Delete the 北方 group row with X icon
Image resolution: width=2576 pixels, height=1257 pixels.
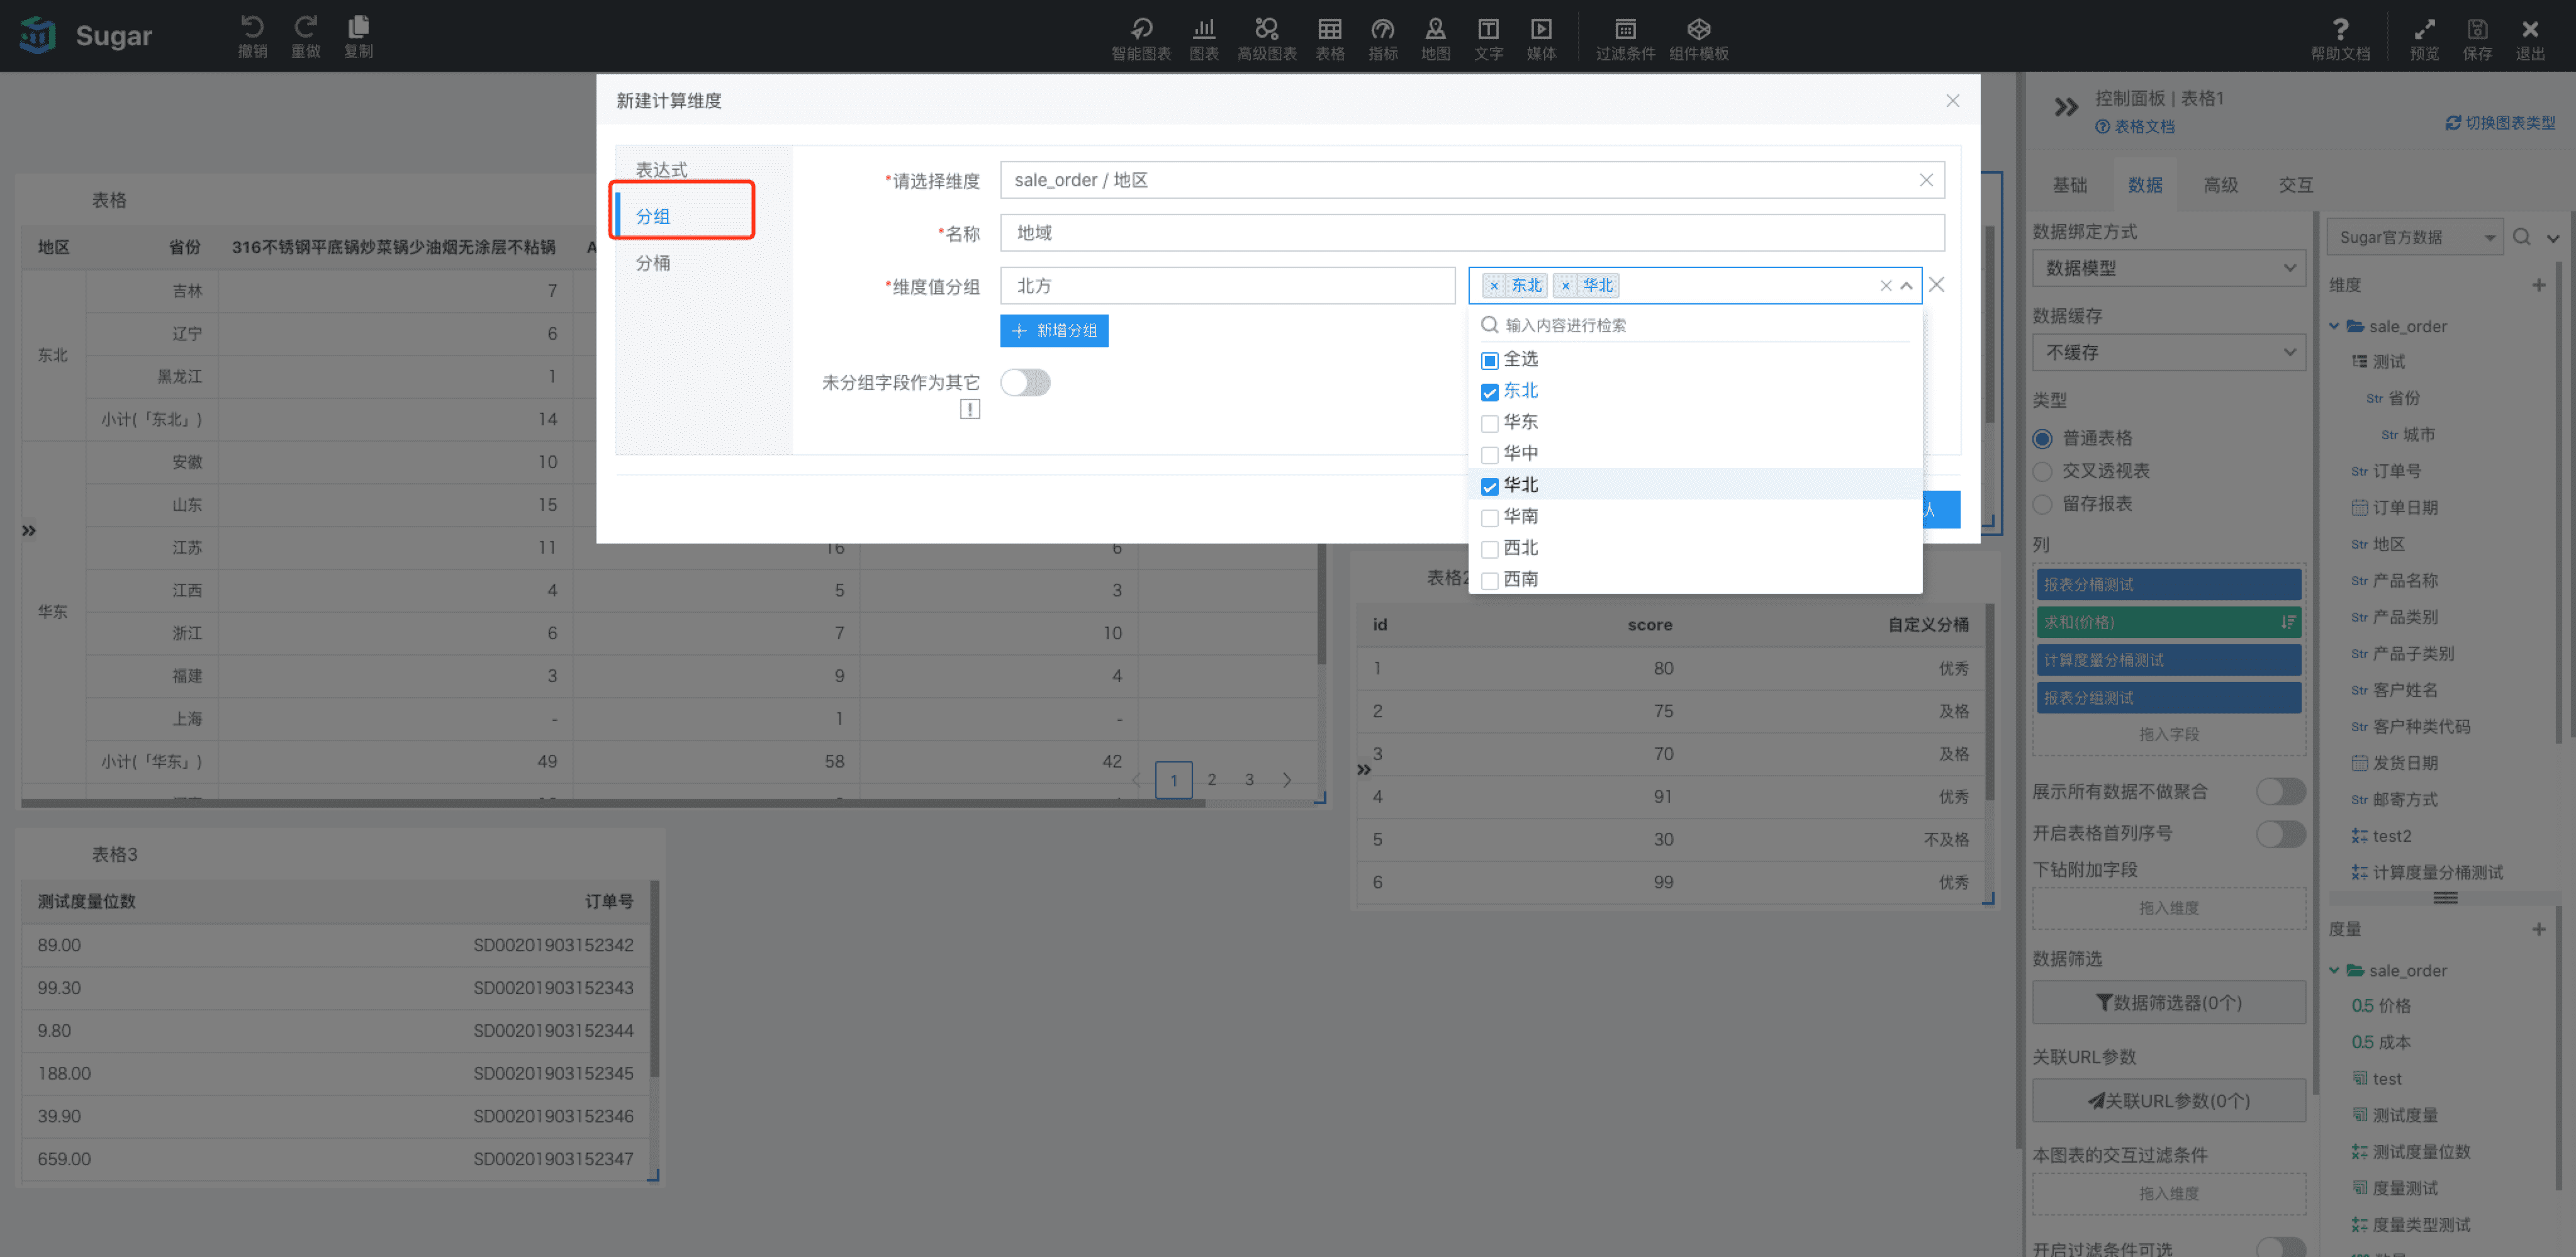point(1937,285)
